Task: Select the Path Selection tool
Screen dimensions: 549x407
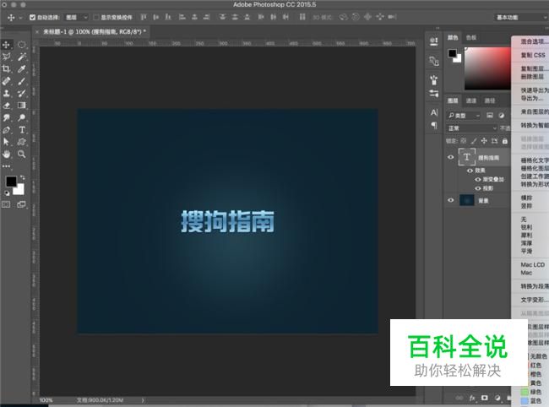Action: pos(6,142)
